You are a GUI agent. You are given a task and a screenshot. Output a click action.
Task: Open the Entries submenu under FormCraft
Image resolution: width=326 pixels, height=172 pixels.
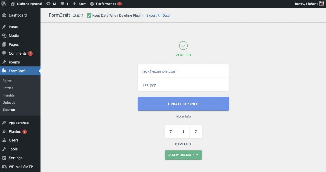[x=8, y=88]
